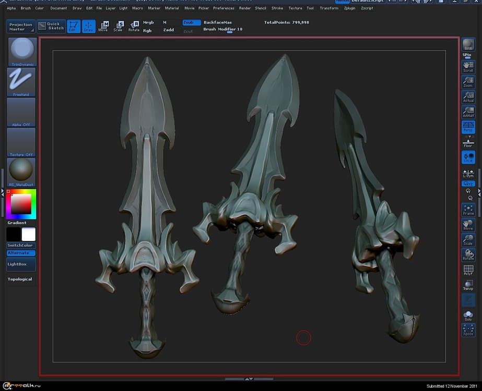Viewport: 482px width, 391px height.
Task: Open the FreeHand stroke picker
Action: [22, 81]
